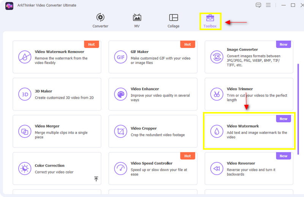Click New badge on Image Converter card
The height and width of the screenshot is (197, 304).
tap(283, 44)
